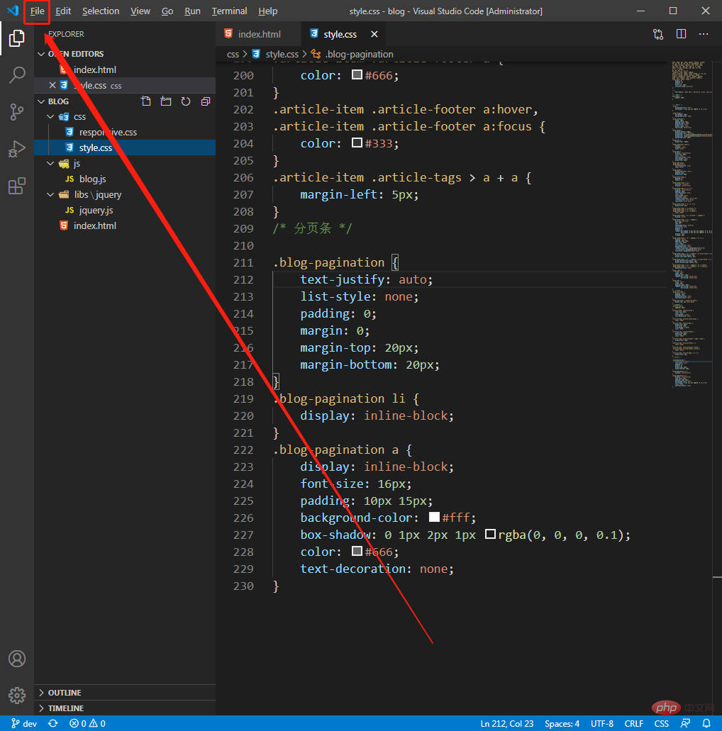Screen dimensions: 722x731
Task: Open the Accounts menu icon
Action: [17, 659]
